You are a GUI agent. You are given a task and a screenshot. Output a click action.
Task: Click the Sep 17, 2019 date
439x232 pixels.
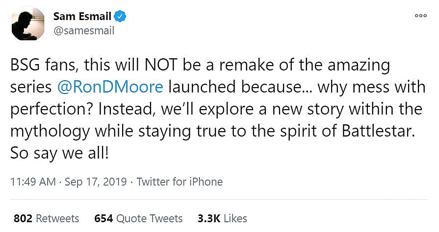point(95,182)
